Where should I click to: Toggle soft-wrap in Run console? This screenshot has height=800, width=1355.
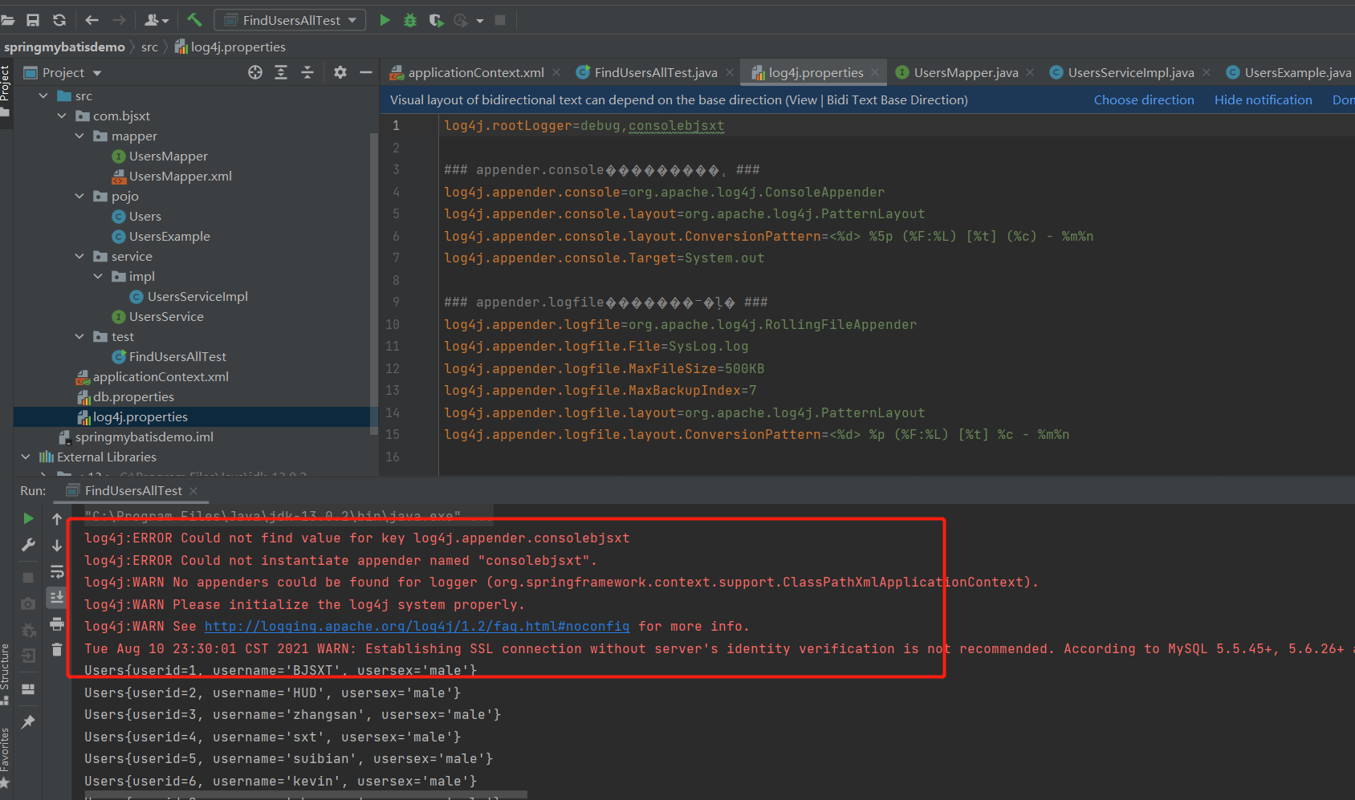(57, 571)
